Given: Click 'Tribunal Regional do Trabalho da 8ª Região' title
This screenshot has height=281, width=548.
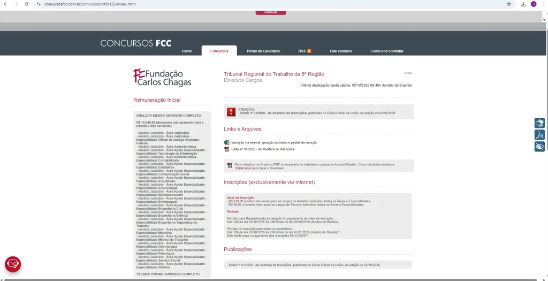Looking at the screenshot, I should 274,74.
